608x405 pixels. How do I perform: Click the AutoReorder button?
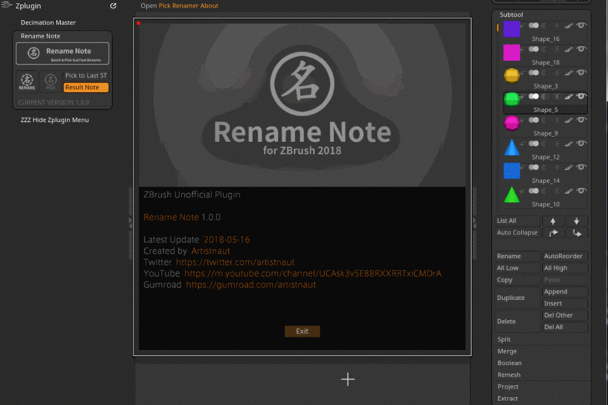[x=565, y=256]
